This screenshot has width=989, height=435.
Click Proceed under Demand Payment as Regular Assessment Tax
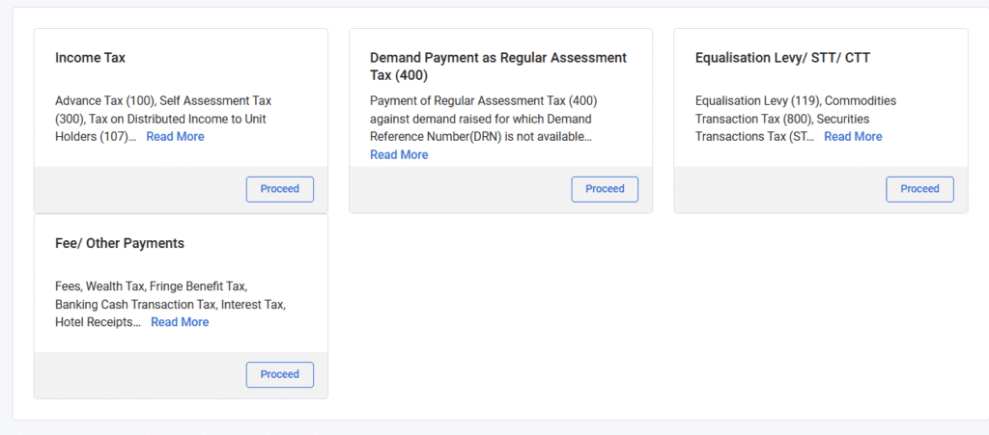[x=605, y=189]
